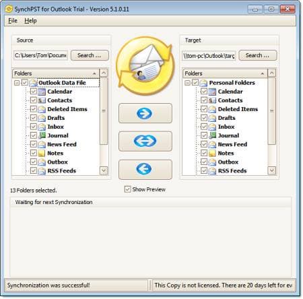This screenshot has height=299, width=303.
Task: Click the bidirectional synchronize arrows button
Action: (145, 141)
